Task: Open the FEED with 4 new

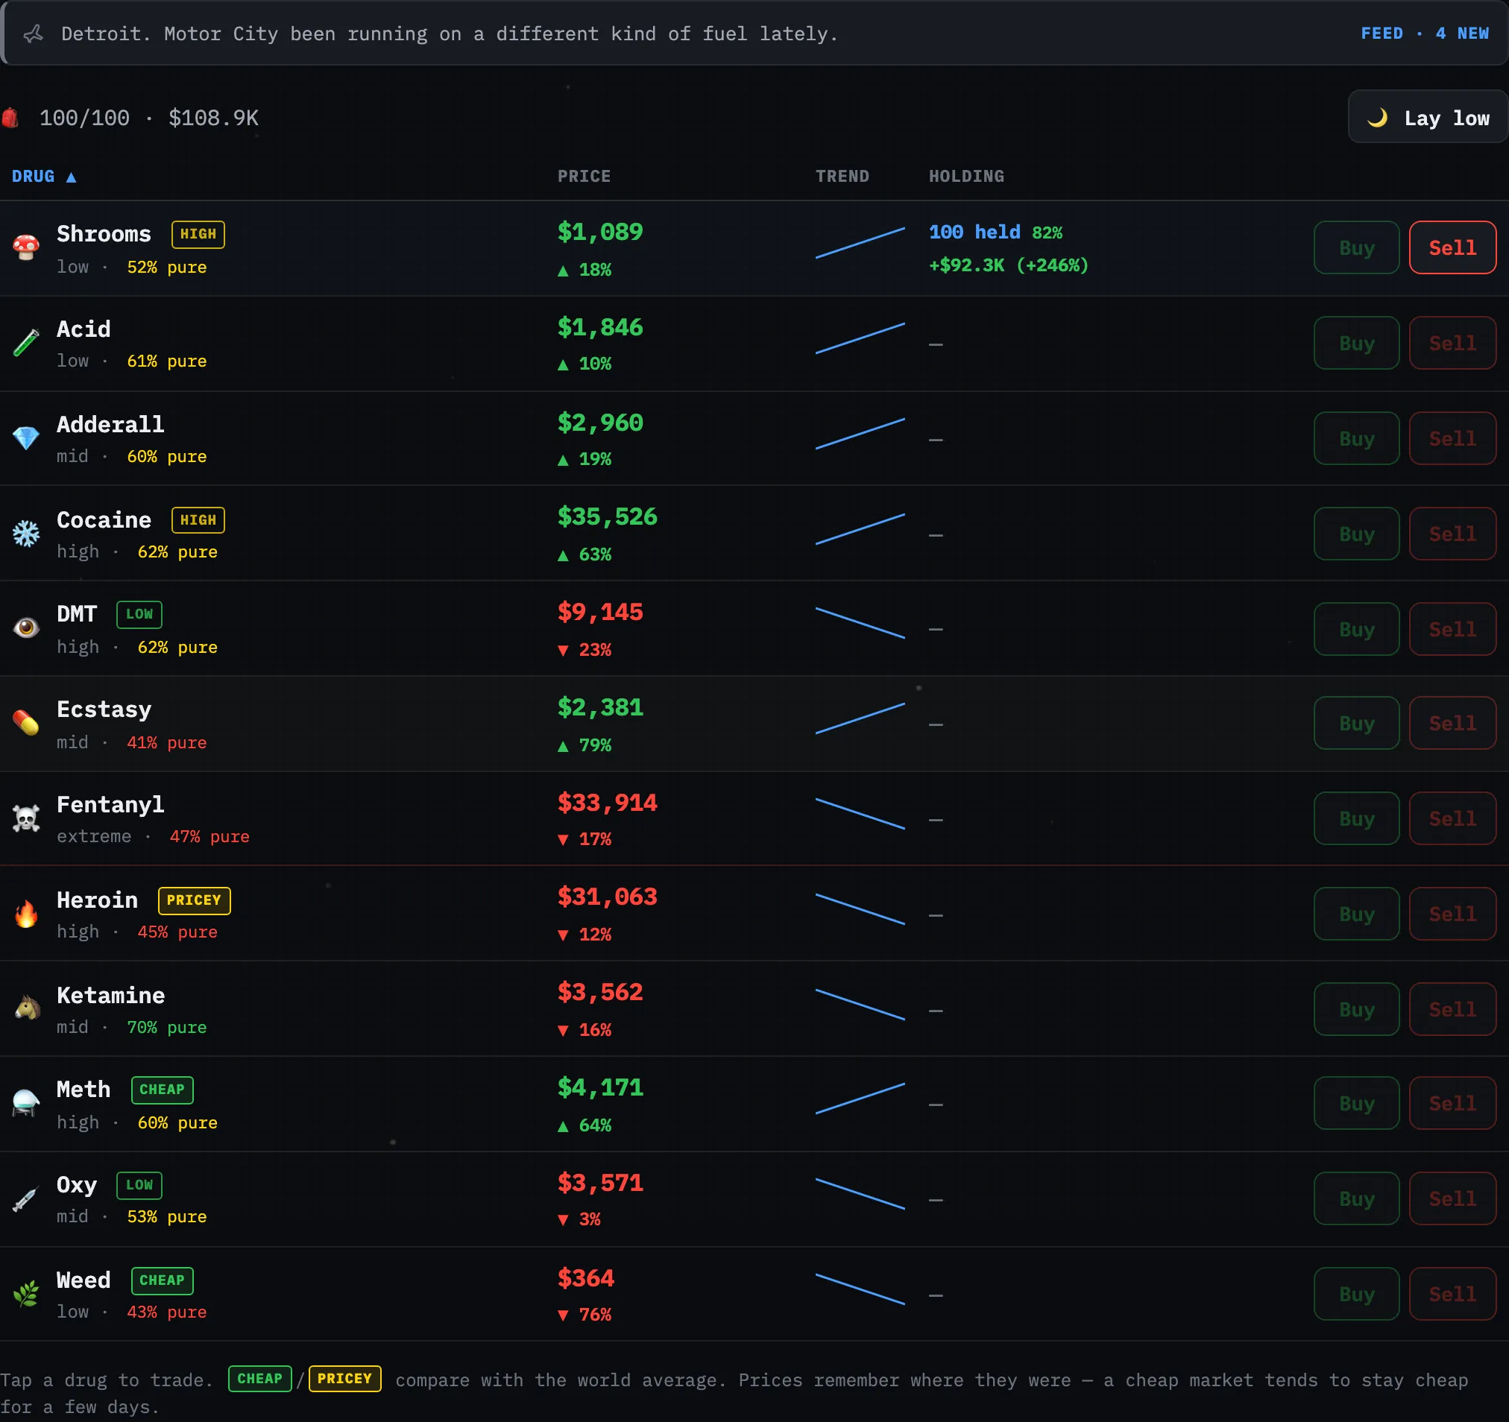Action: [1424, 34]
